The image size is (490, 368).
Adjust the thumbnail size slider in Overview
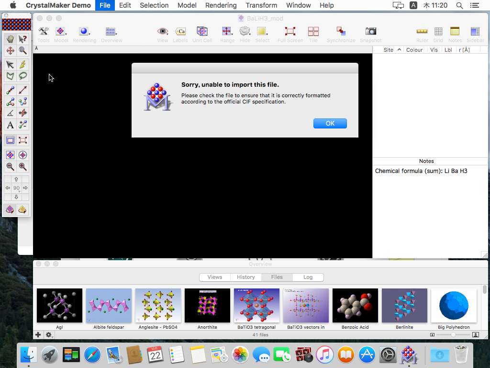pos(453,335)
